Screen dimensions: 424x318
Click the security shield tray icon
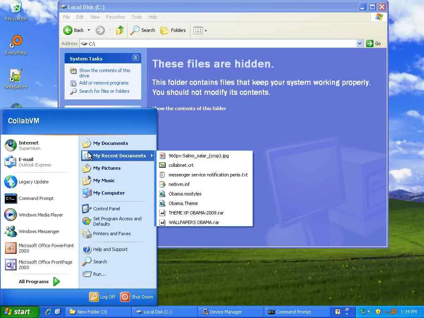378,312
